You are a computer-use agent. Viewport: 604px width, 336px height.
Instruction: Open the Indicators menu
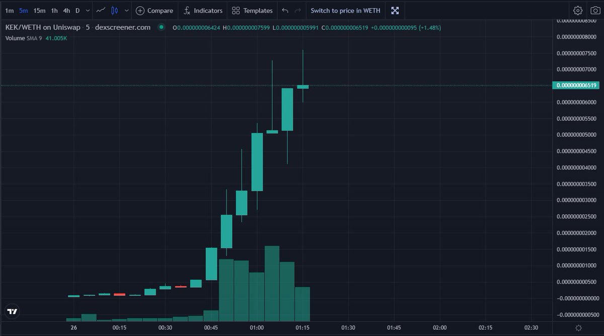[203, 11]
